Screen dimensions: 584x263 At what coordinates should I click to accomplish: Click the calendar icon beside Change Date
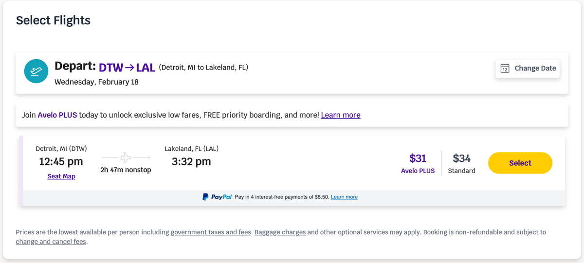(x=505, y=68)
